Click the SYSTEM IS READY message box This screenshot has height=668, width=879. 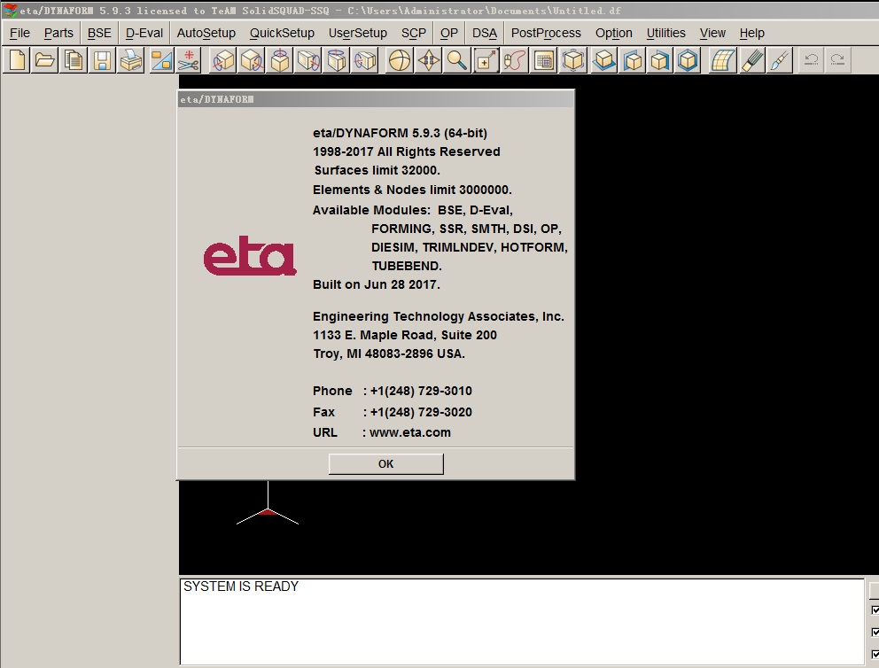(522, 621)
